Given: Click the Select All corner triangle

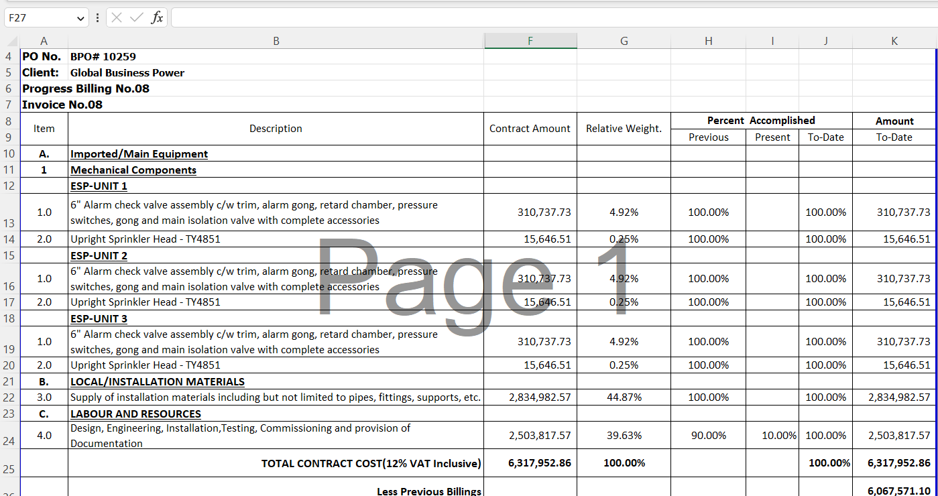Looking at the screenshot, I should click(13, 42).
